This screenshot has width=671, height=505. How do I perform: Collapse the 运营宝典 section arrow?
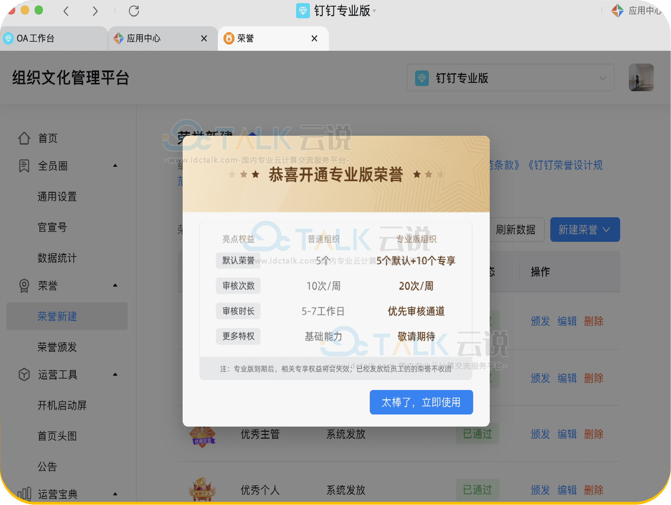(115, 494)
